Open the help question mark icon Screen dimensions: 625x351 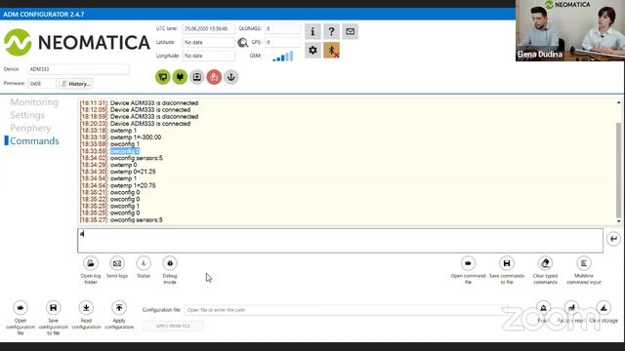point(331,31)
